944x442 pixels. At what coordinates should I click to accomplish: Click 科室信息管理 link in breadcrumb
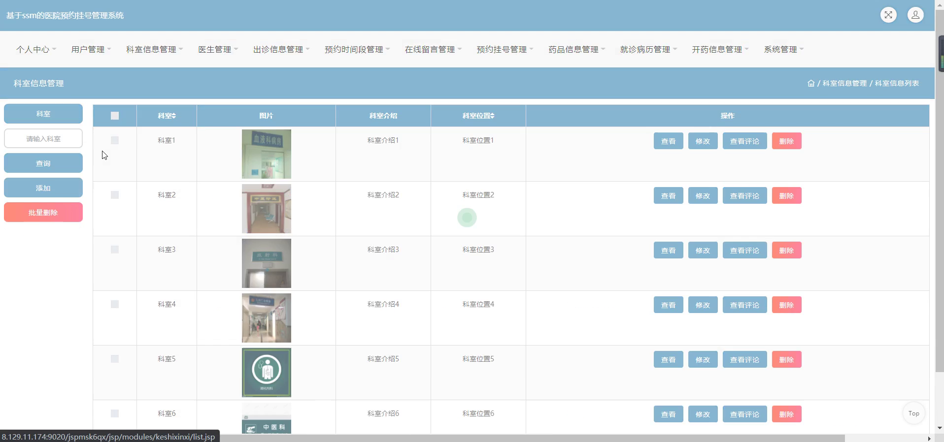844,83
